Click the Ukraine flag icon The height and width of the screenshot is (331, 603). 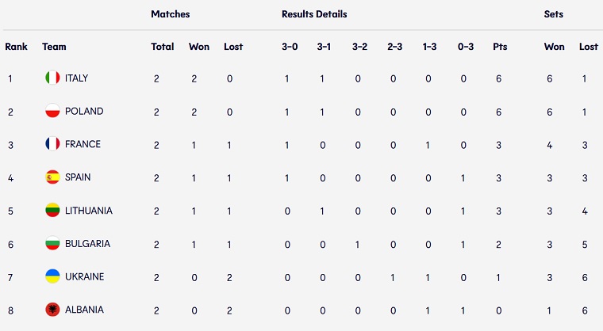click(x=52, y=276)
